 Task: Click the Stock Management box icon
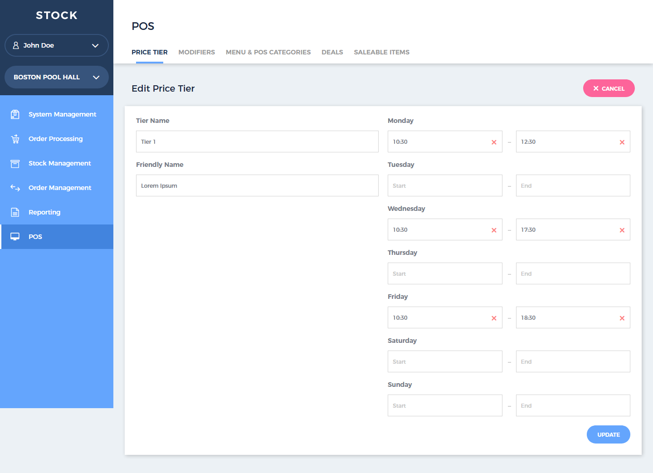coord(15,163)
